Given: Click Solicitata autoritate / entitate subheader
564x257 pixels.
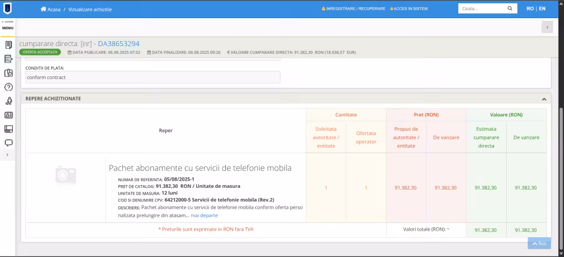Looking at the screenshot, I should pos(326,137).
